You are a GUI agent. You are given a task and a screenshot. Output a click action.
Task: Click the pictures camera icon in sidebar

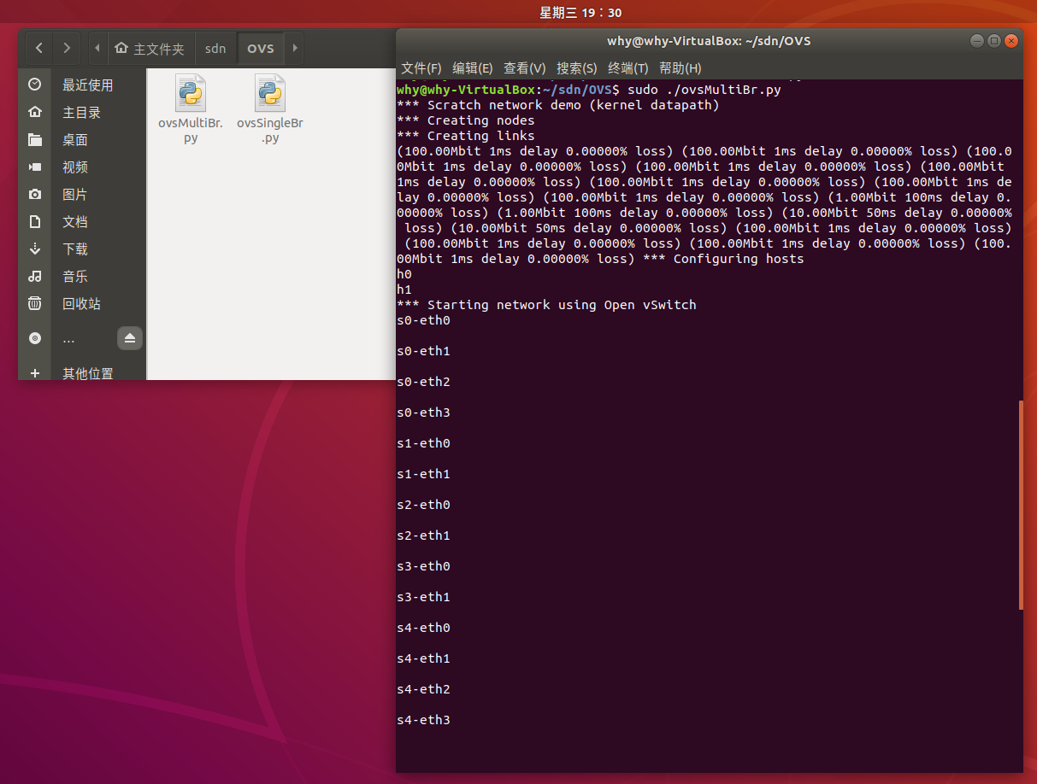coord(35,194)
